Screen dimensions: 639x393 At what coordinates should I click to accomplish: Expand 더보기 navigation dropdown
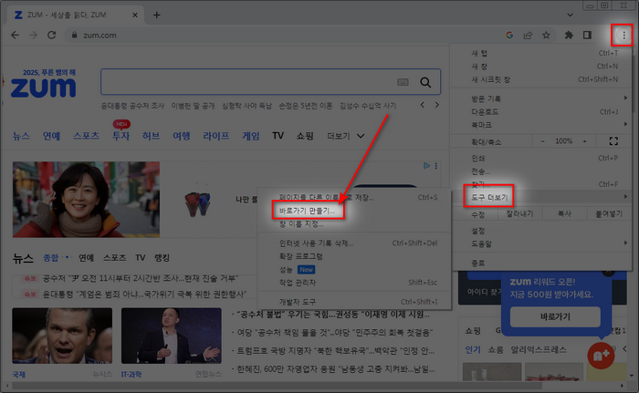tap(346, 136)
